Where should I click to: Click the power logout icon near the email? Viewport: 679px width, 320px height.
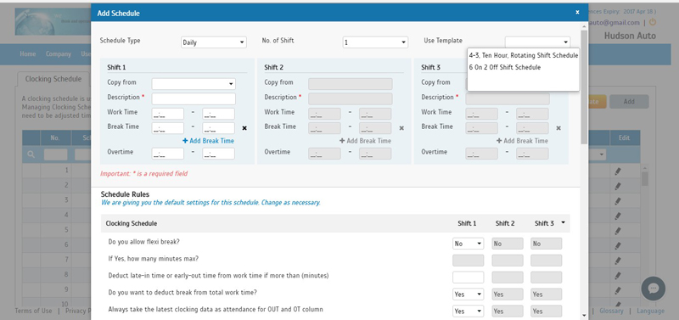652,22
